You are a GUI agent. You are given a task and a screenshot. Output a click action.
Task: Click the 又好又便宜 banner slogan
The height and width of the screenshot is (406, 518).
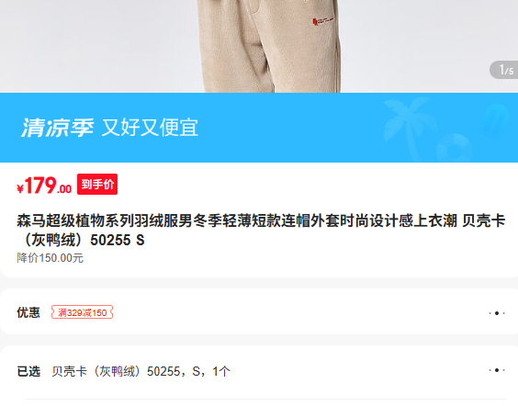click(150, 128)
